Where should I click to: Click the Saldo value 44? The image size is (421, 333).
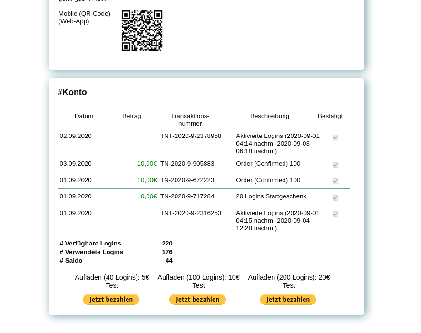coord(169,261)
